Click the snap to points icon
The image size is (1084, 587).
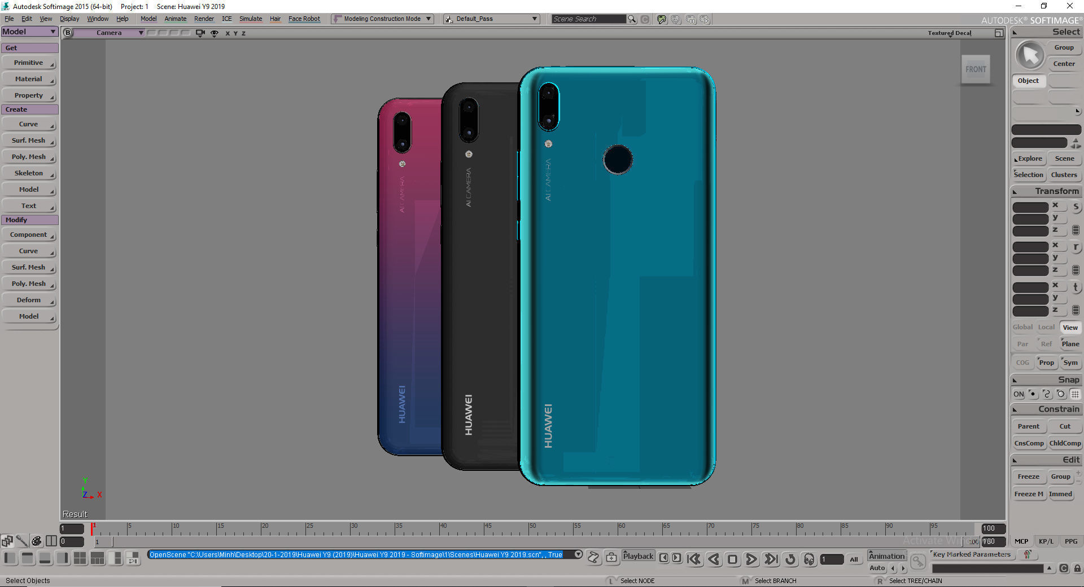1033,394
